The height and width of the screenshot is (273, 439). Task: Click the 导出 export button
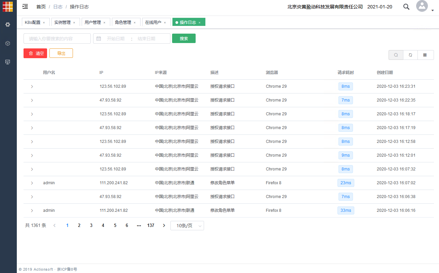point(61,53)
